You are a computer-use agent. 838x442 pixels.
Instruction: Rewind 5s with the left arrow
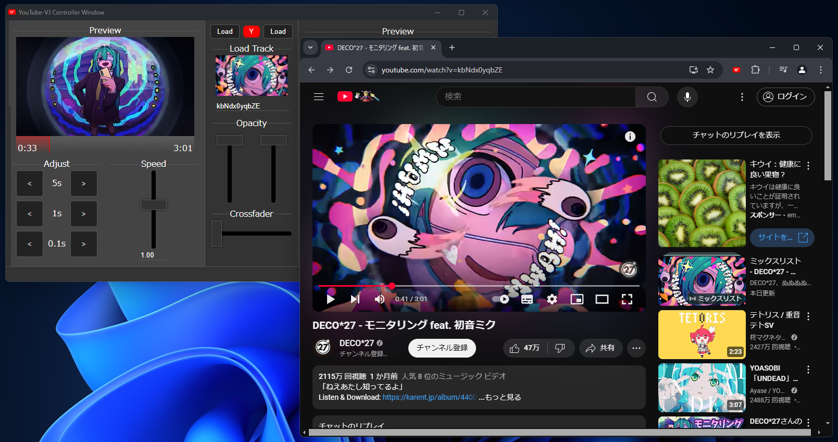(30, 183)
